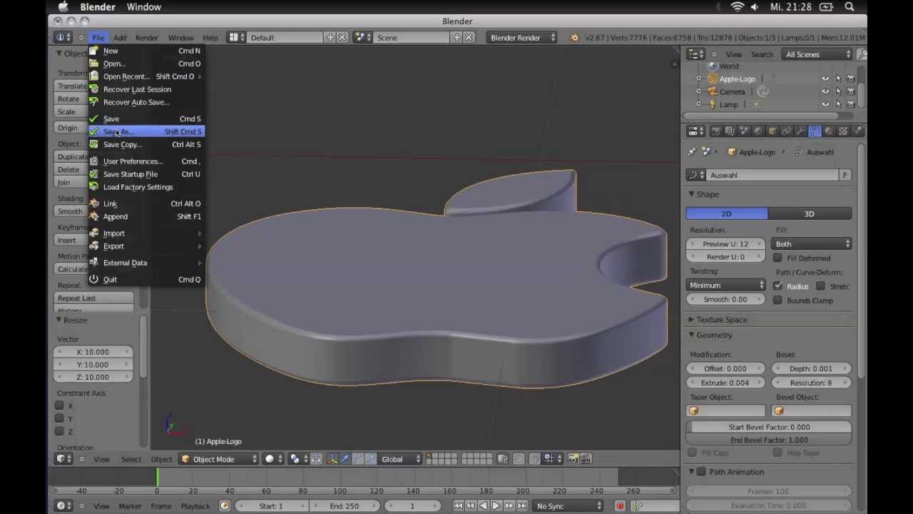Image resolution: width=913 pixels, height=514 pixels.
Task: Adjust the Start Bevel Factor slider
Action: point(769,427)
